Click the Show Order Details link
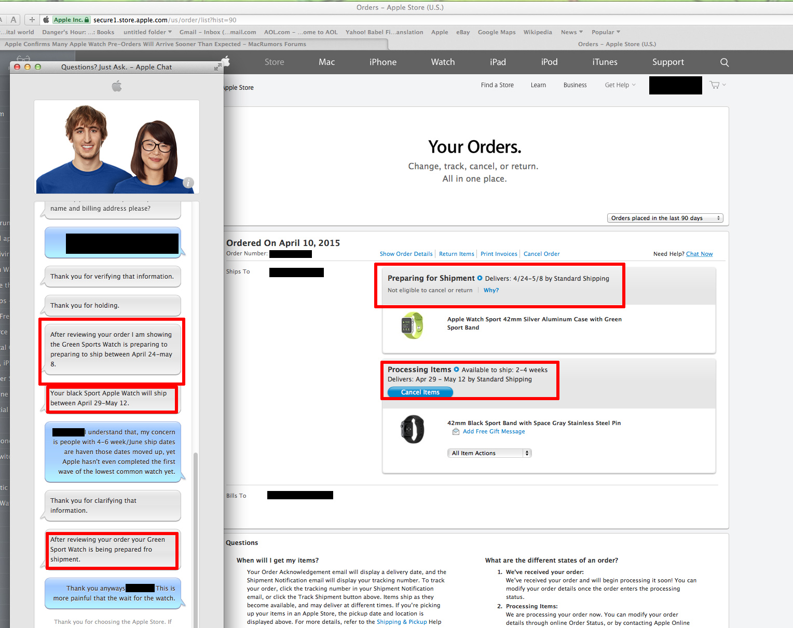 (406, 254)
